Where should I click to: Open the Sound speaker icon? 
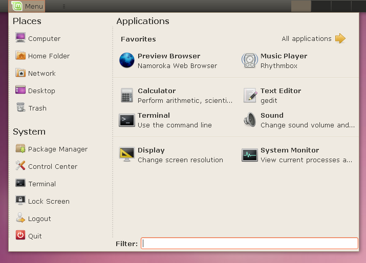tap(250, 120)
